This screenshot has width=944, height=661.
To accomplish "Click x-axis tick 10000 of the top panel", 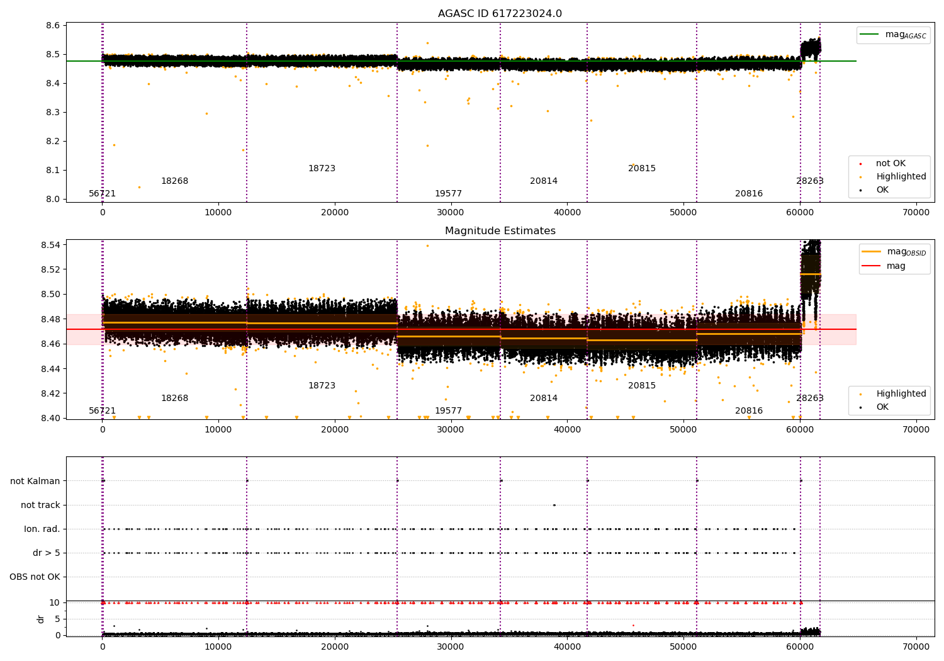I will (x=218, y=213).
